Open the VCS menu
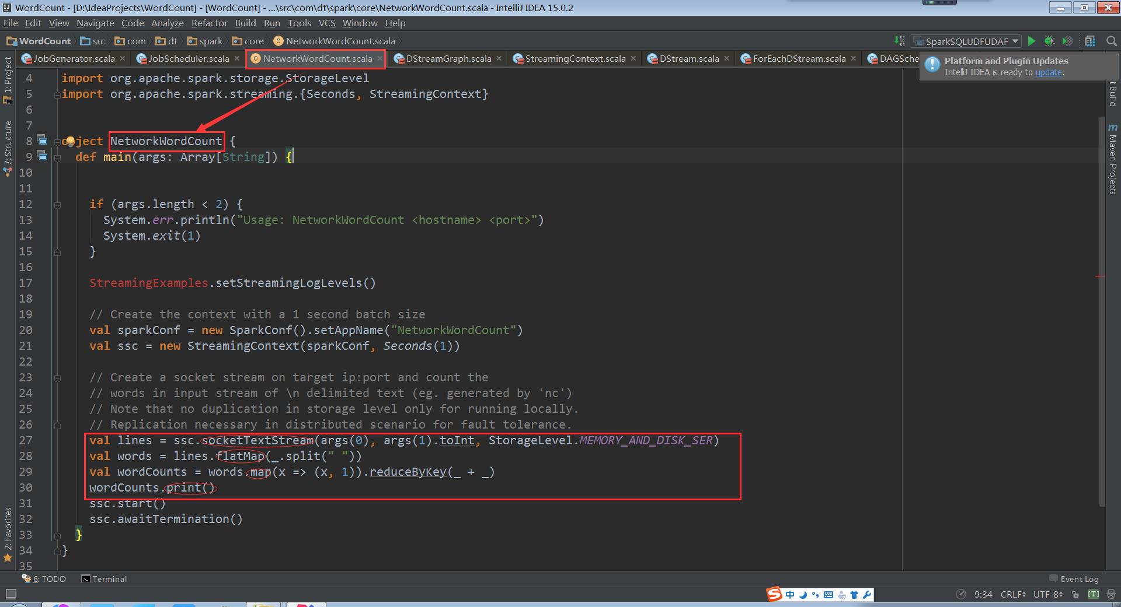The width and height of the screenshot is (1121, 607). (327, 23)
